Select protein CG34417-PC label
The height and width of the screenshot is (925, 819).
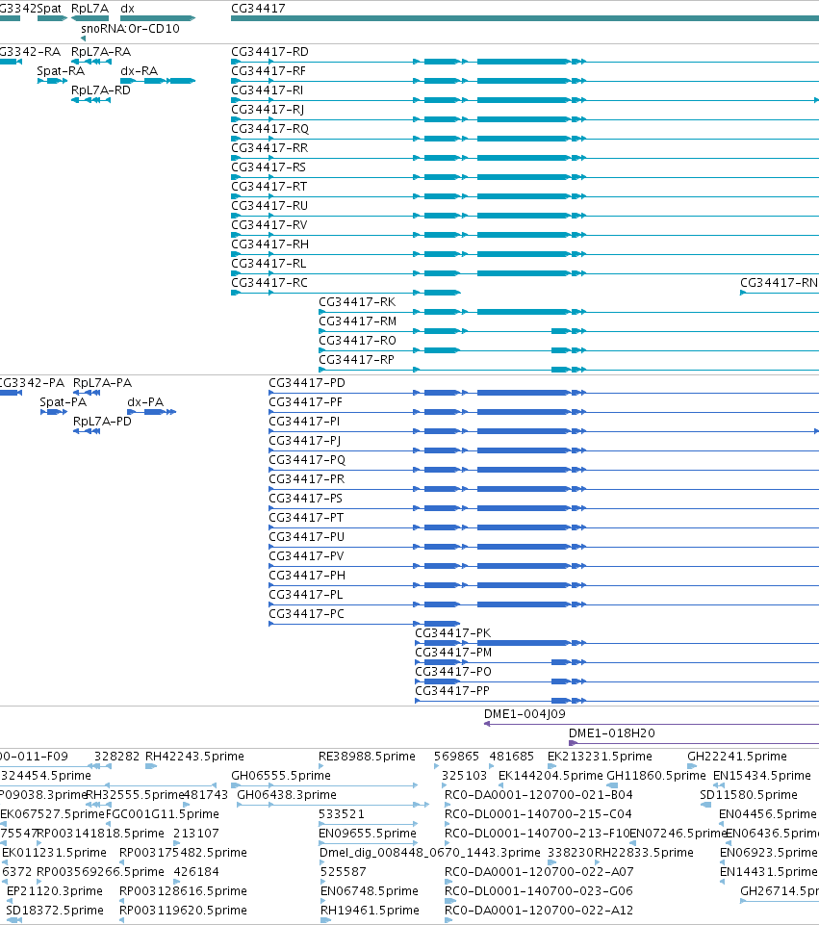coord(306,613)
